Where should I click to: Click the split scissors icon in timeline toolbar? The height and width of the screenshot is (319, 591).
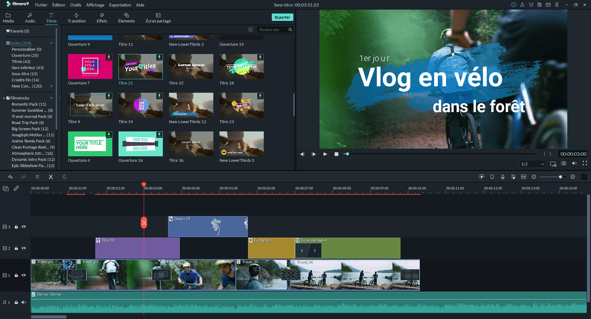[x=51, y=177]
